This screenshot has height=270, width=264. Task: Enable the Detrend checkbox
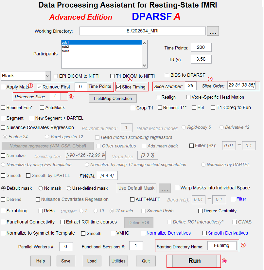(3, 200)
